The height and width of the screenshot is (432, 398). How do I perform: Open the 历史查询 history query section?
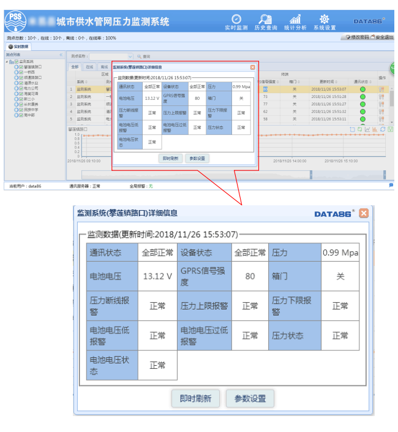tap(266, 22)
